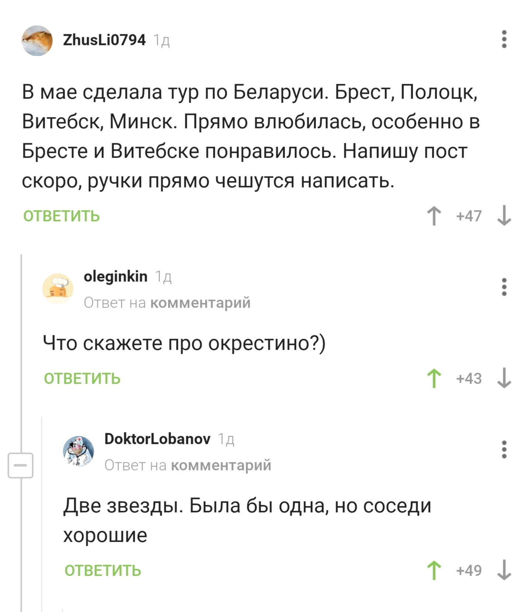Upvote ZhusLi0794's comment

point(434,216)
